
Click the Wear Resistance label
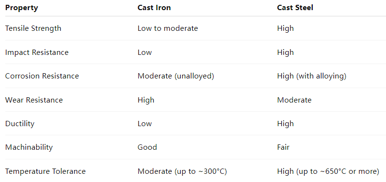coord(34,100)
